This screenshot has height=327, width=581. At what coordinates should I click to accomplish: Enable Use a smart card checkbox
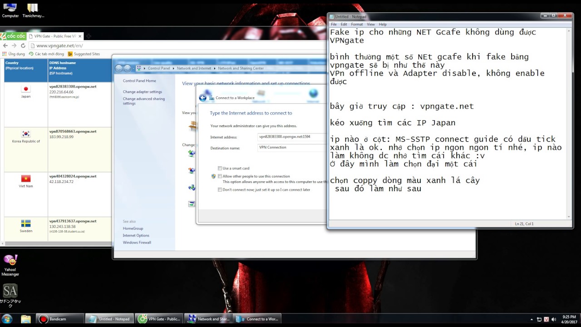(x=220, y=168)
